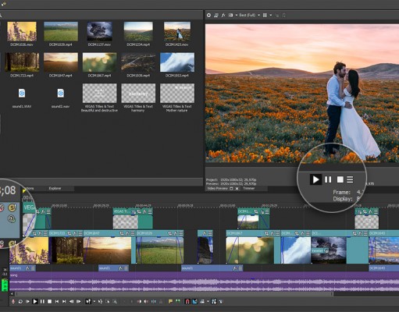
Task: Open project video properties in preview toolbar
Action: coord(208,16)
